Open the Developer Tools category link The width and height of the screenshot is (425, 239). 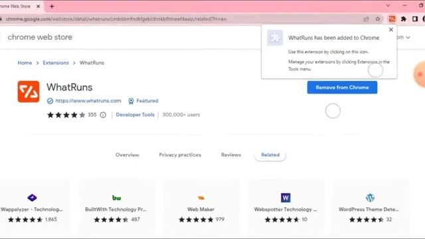coord(135,115)
